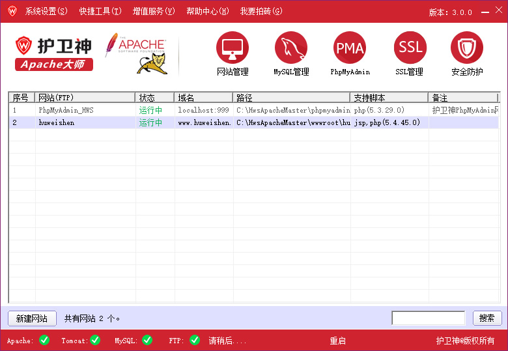Click the Apache: label in status bar
This screenshot has height=351, width=508.
tap(20, 341)
